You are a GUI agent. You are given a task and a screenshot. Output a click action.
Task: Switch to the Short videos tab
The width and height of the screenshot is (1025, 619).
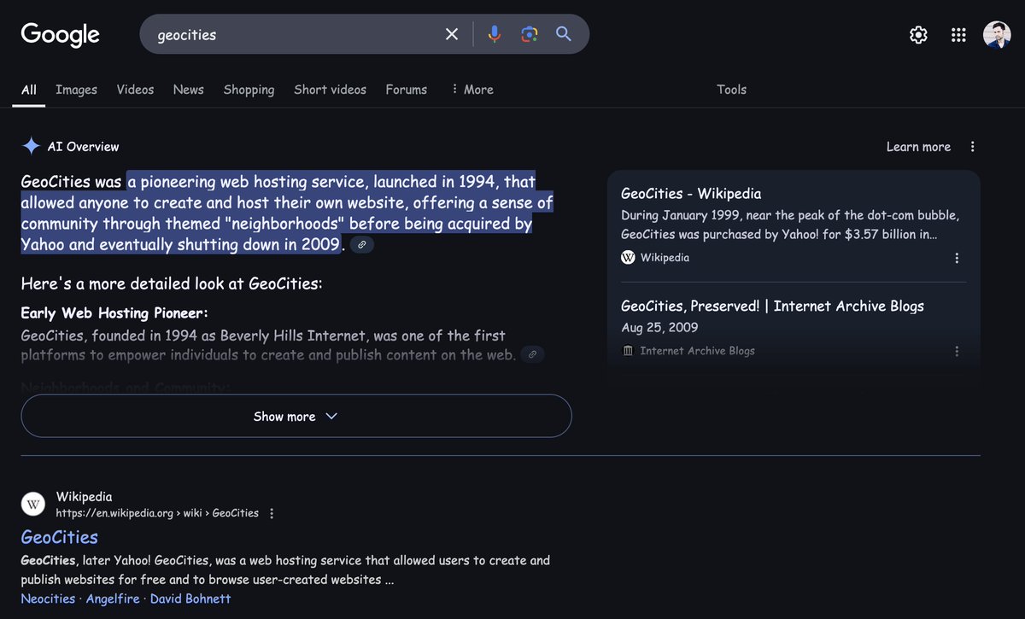pos(330,90)
